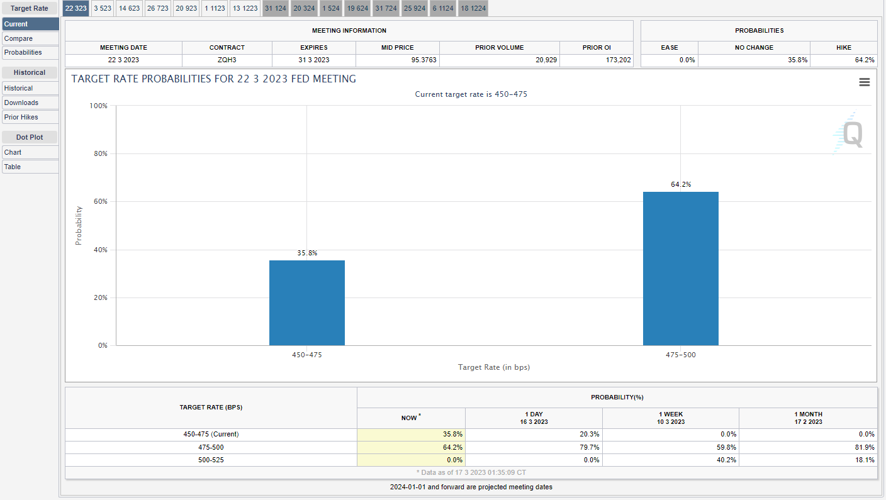
Task: Select the 20 923 meeting tab
Action: (x=186, y=8)
